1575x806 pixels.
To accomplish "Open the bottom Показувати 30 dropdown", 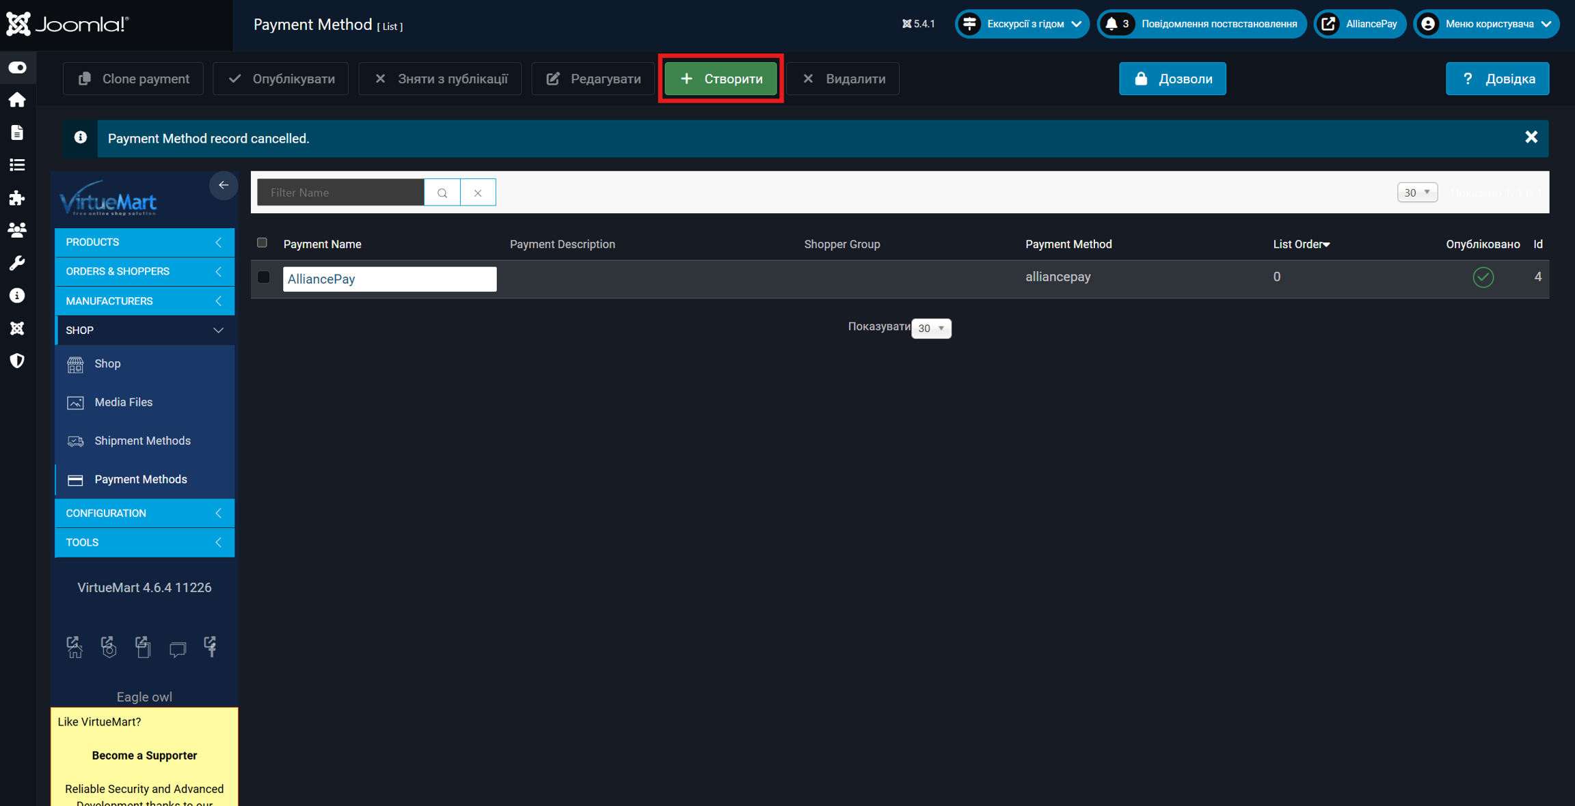I will (x=930, y=329).
